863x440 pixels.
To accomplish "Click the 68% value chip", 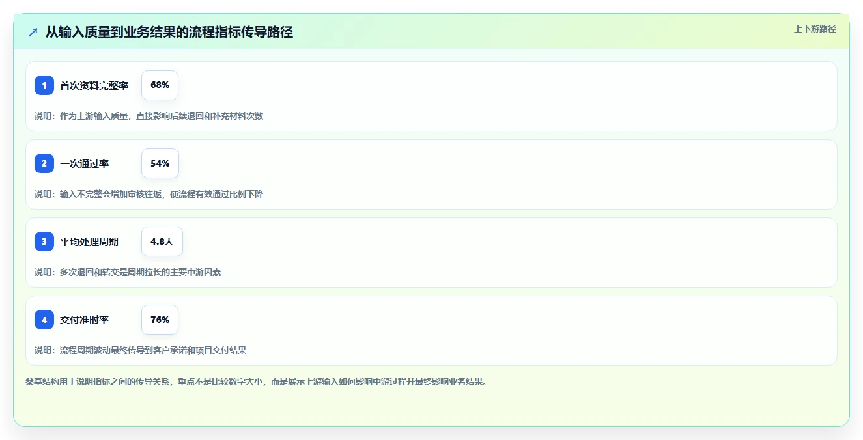I will pyautogui.click(x=160, y=85).
